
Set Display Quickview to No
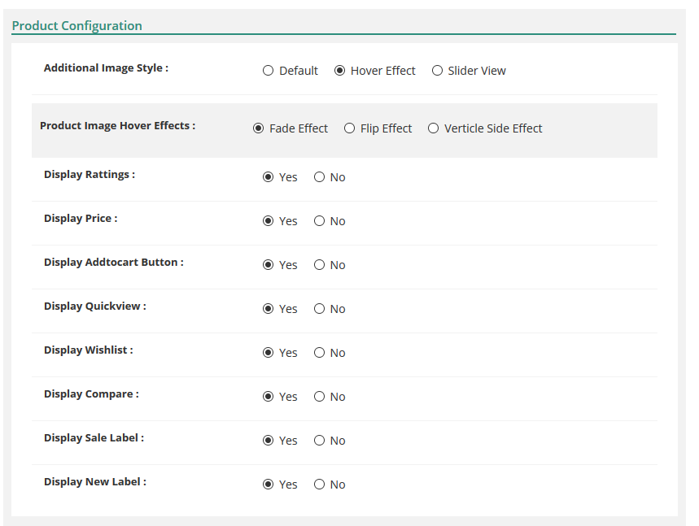point(319,309)
